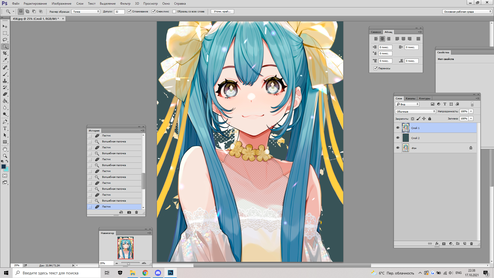Select the Pen tool
The image size is (494, 278).
5,122
